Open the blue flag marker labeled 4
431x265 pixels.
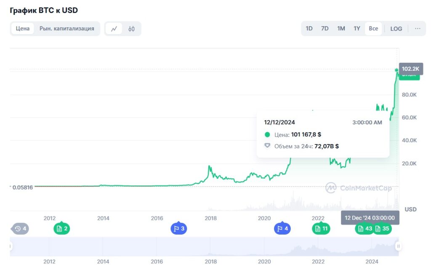282,229
